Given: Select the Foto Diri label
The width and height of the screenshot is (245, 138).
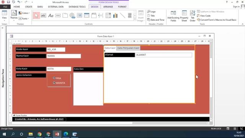Looking at the screenshot, I should (x=88, y=69).
